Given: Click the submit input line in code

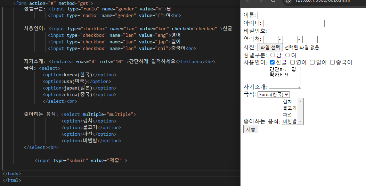Looking at the screenshot, I should [81, 160].
